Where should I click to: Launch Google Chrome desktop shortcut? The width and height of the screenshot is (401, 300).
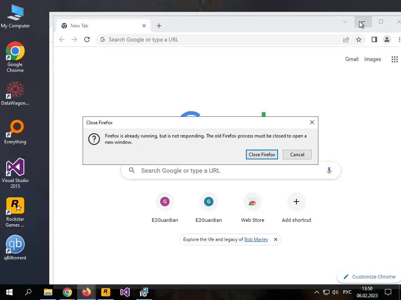coord(15,57)
